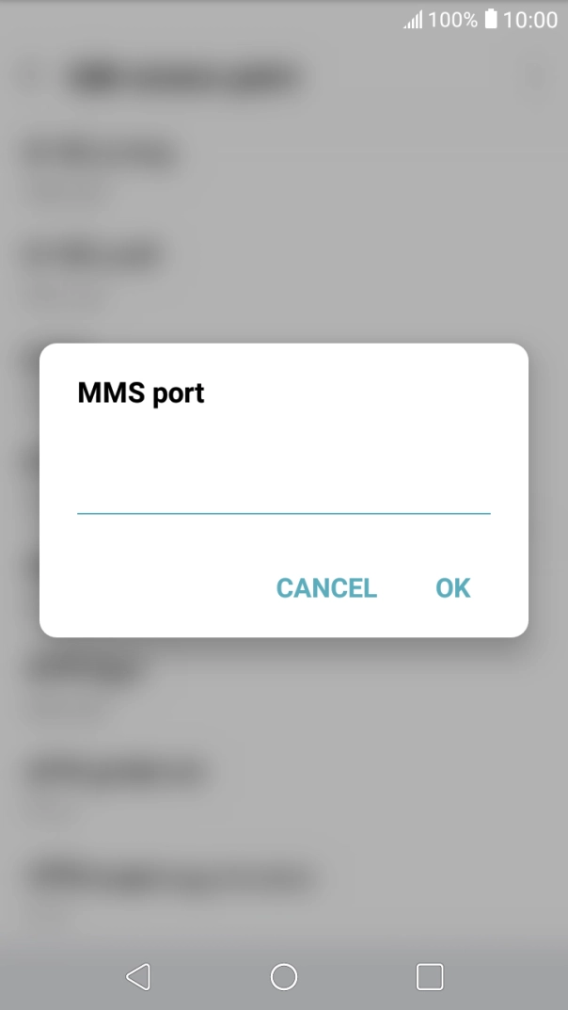
Task: Tap the 100% battery percentage text
Action: 453,20
